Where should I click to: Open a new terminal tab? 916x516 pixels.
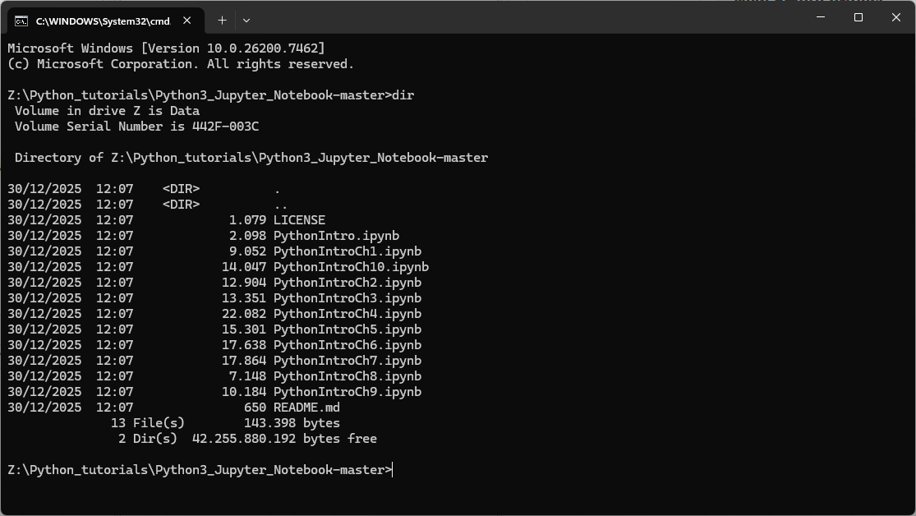222,20
